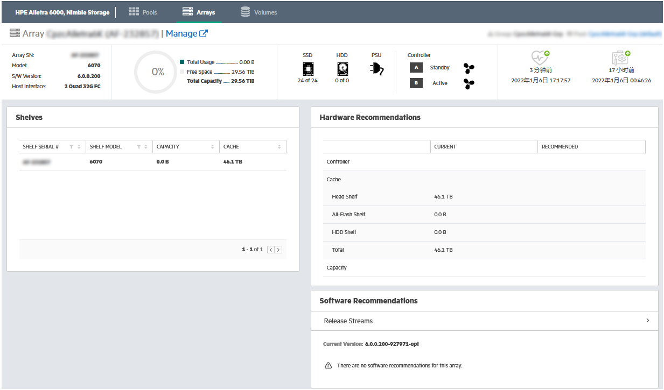Click host interface 2 Quad 32G FC
Screen dimensions: 664x390
point(82,86)
